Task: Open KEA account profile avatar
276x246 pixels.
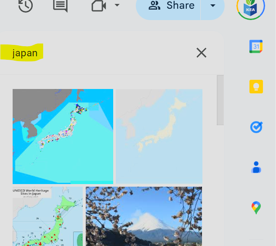Action: (x=250, y=7)
